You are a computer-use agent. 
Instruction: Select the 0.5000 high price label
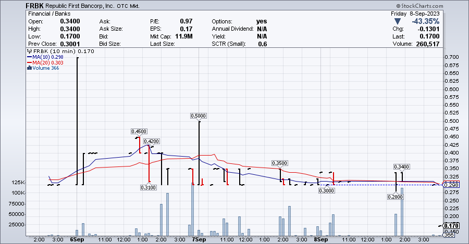tap(198, 116)
